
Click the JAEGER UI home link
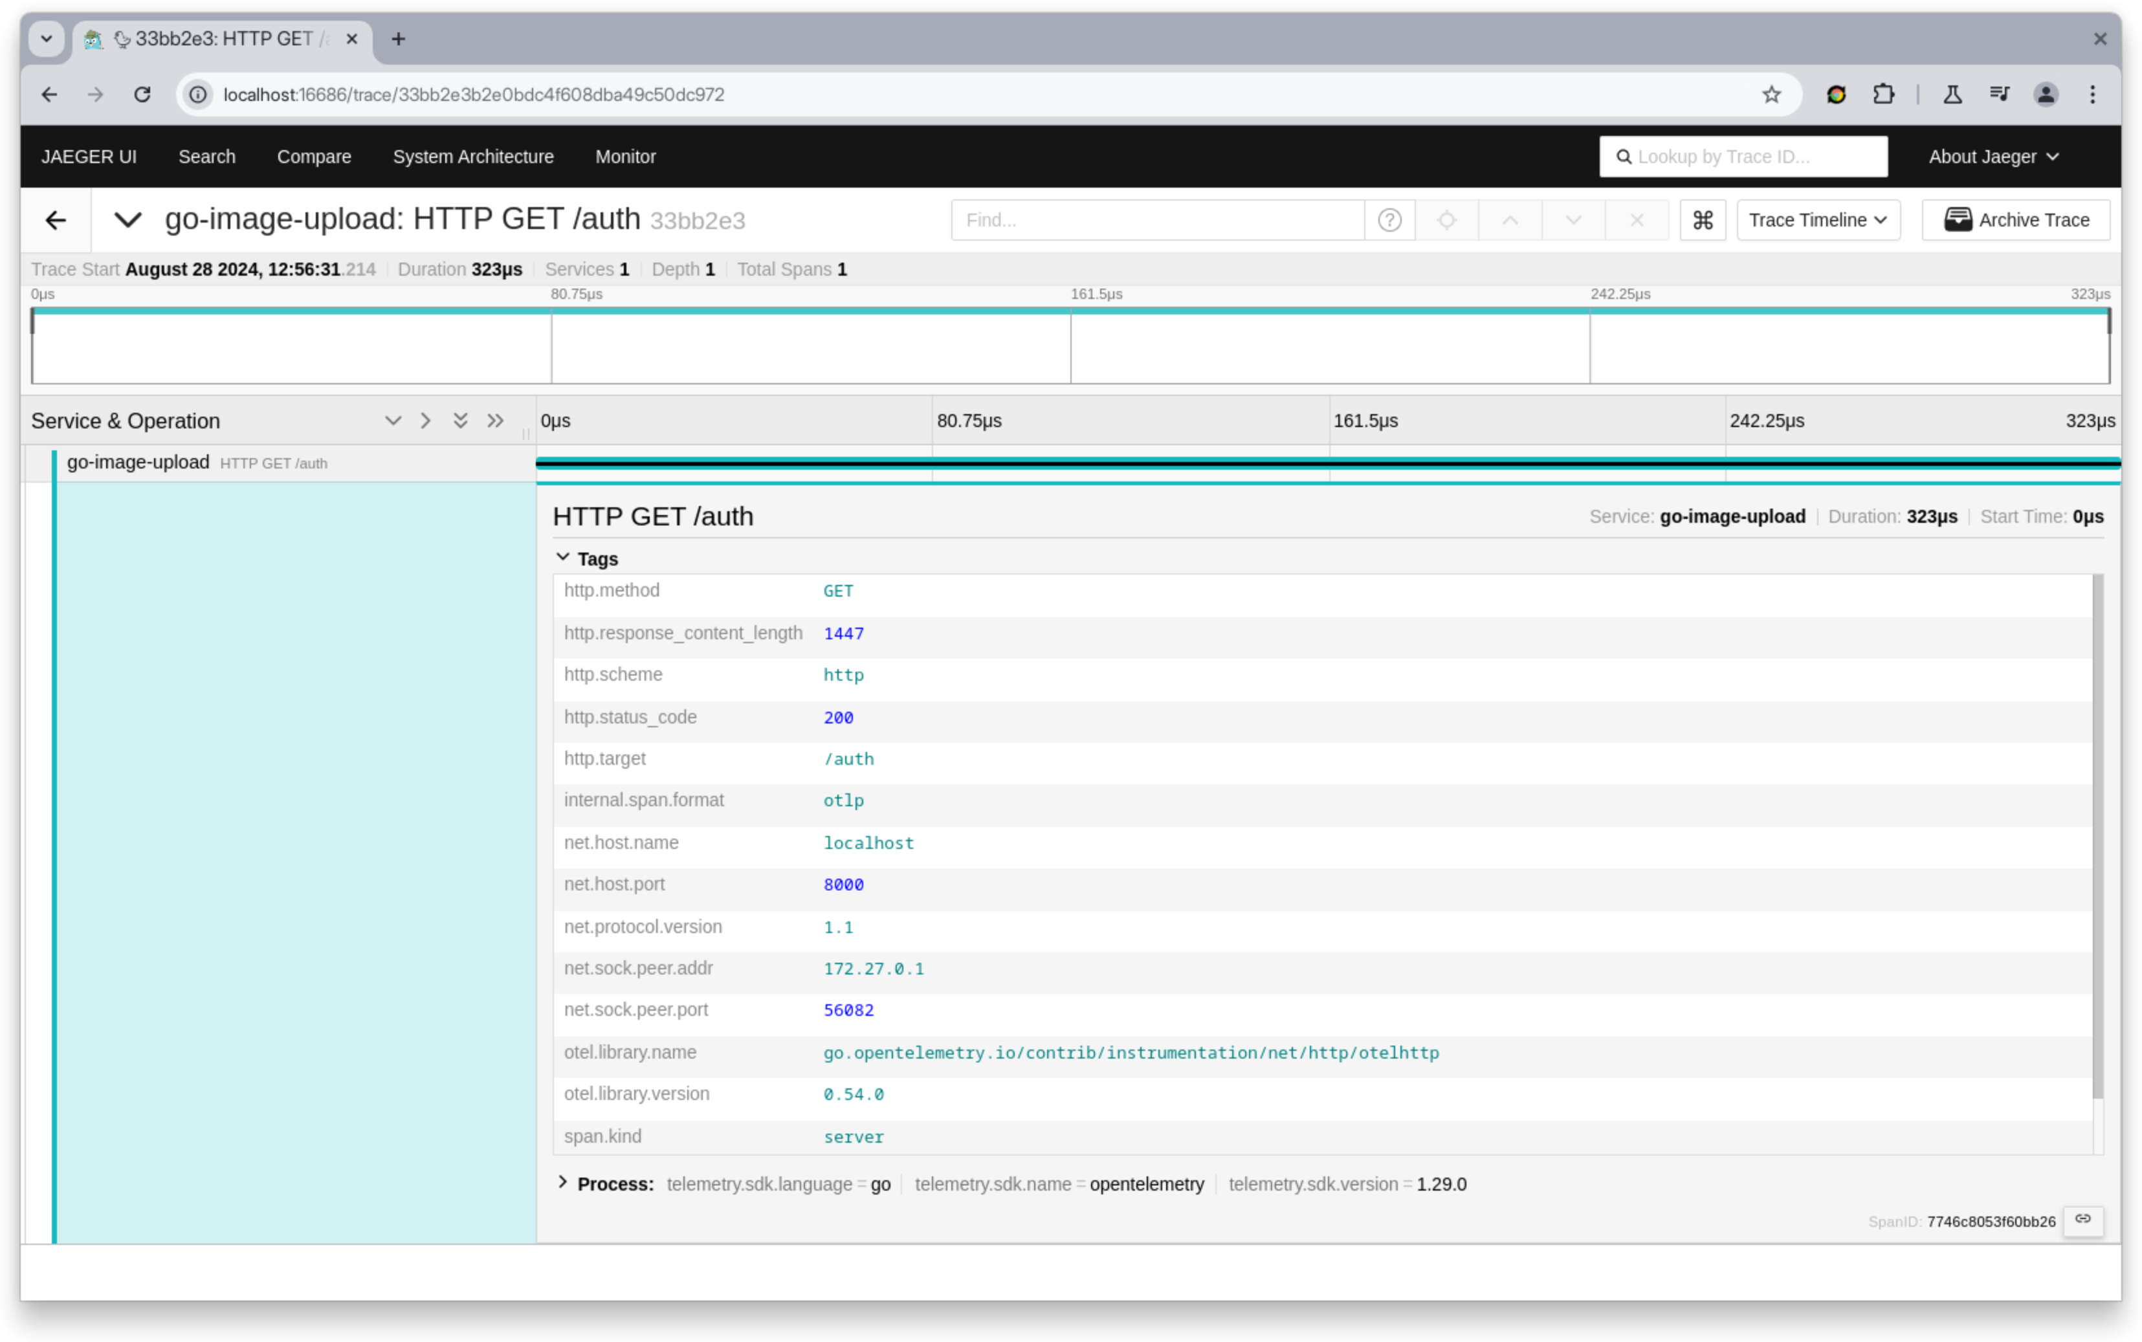pos(89,156)
